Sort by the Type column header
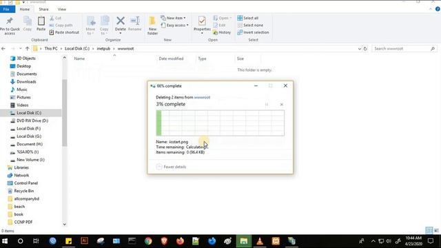The image size is (441, 248). click(x=202, y=59)
